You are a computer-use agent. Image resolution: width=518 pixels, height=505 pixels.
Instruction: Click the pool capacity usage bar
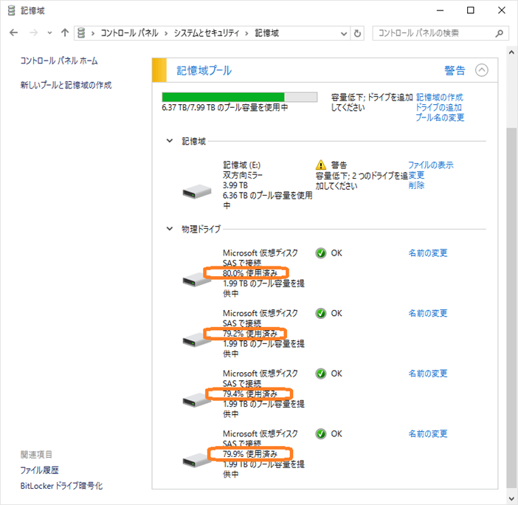point(240,97)
